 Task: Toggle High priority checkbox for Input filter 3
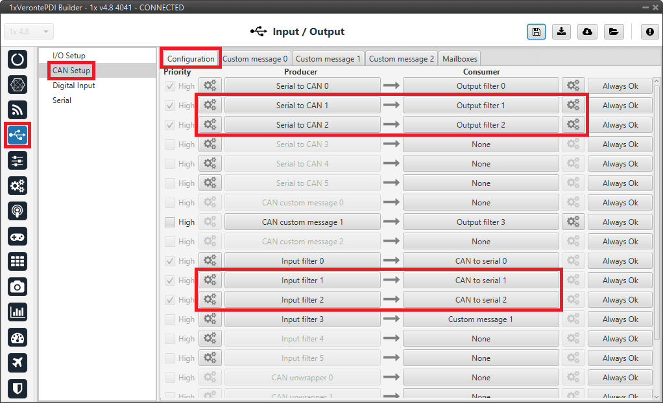(170, 319)
